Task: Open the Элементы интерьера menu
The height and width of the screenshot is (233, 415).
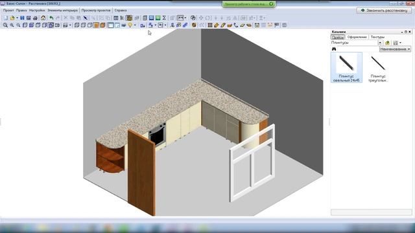Action: point(62,10)
